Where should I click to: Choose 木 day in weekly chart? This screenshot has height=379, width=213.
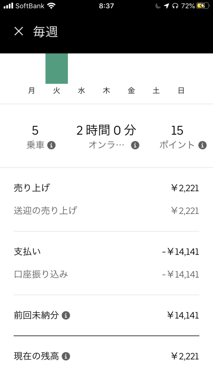(106, 91)
